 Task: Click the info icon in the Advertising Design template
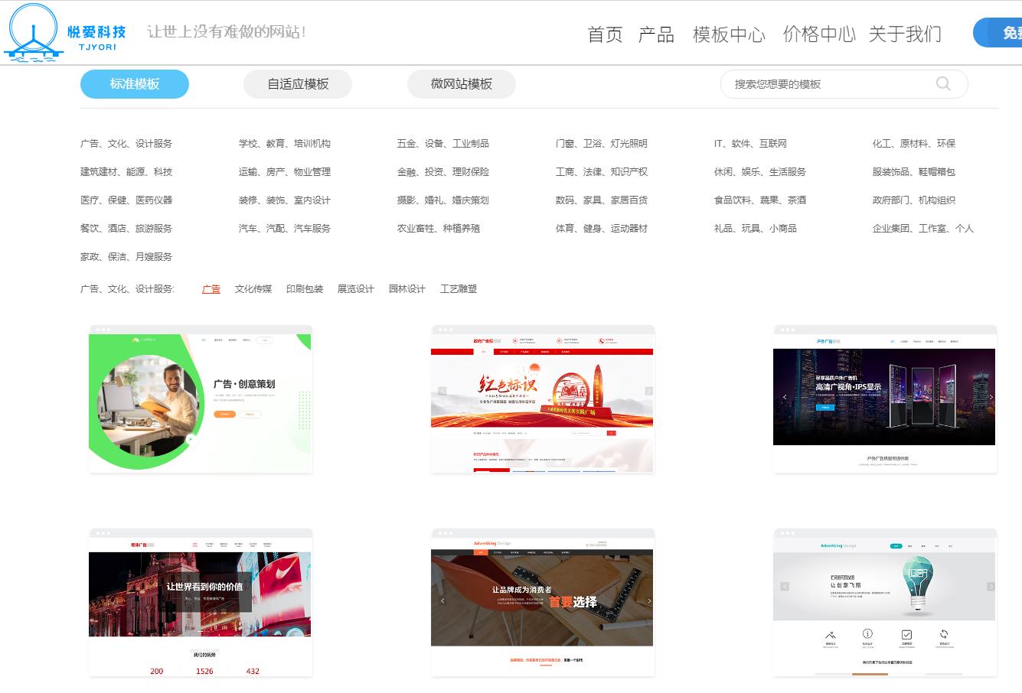click(x=867, y=634)
